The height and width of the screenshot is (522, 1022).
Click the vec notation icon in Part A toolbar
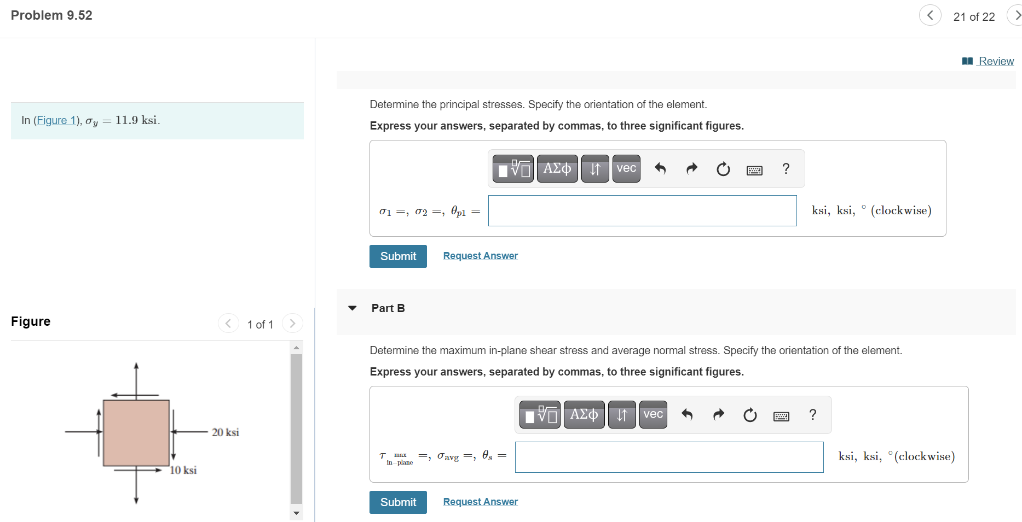tap(626, 168)
